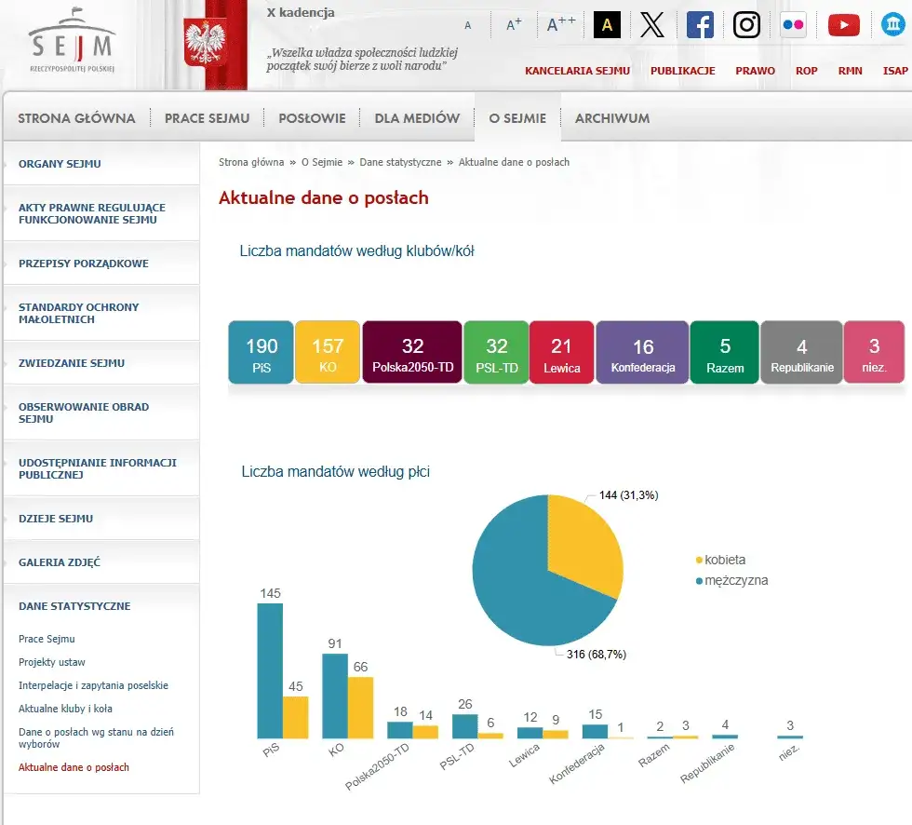The height and width of the screenshot is (825, 912).
Task: Select medium font size A+
Action: tap(514, 24)
